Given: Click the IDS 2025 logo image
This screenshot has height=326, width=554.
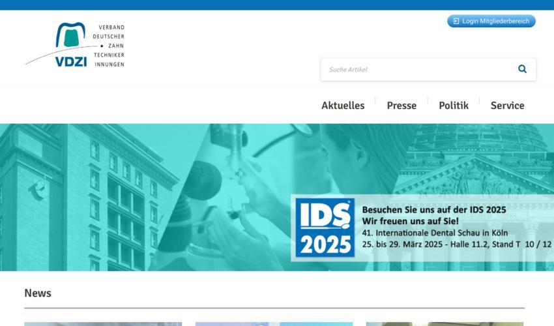Looking at the screenshot, I should click(x=325, y=228).
